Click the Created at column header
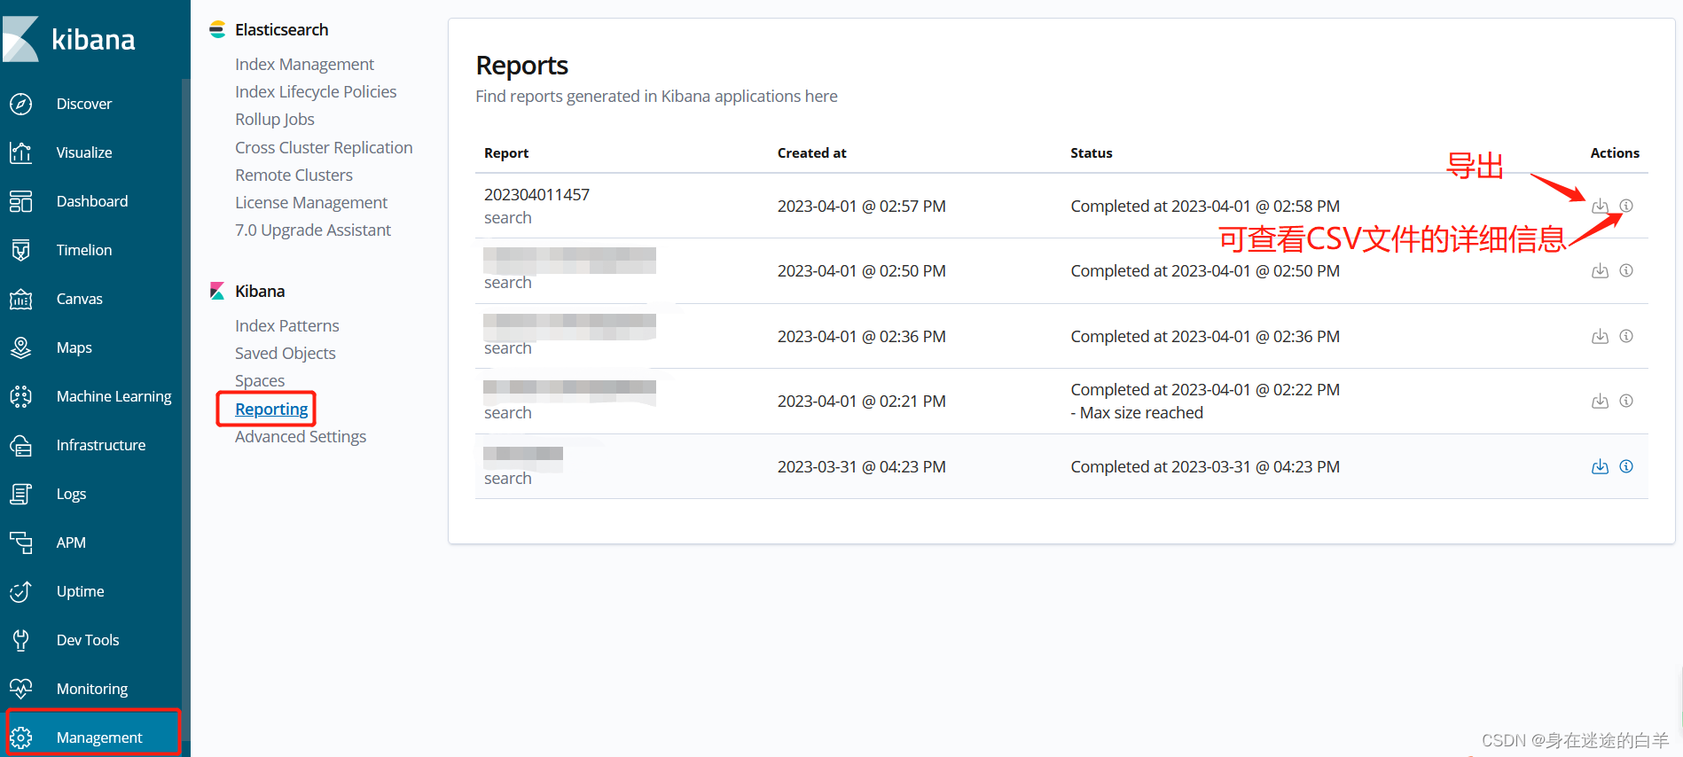Viewport: 1683px width, 757px height. 812,152
